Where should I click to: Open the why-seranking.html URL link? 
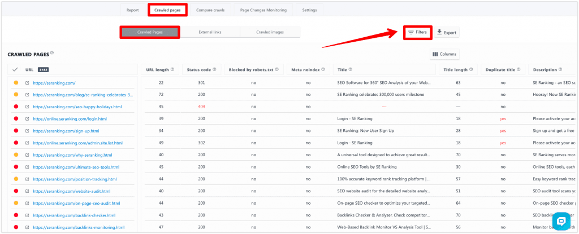tap(72, 155)
